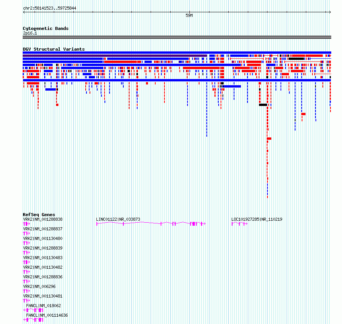Click VRK2|NM_001288837 gene label
Image resolution: width=342 pixels, height=324 pixels.
[43, 229]
